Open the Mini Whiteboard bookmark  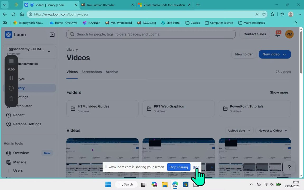pyautogui.click(x=119, y=23)
